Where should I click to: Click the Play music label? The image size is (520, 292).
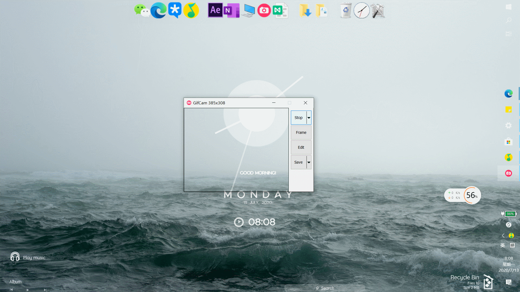pos(34,258)
